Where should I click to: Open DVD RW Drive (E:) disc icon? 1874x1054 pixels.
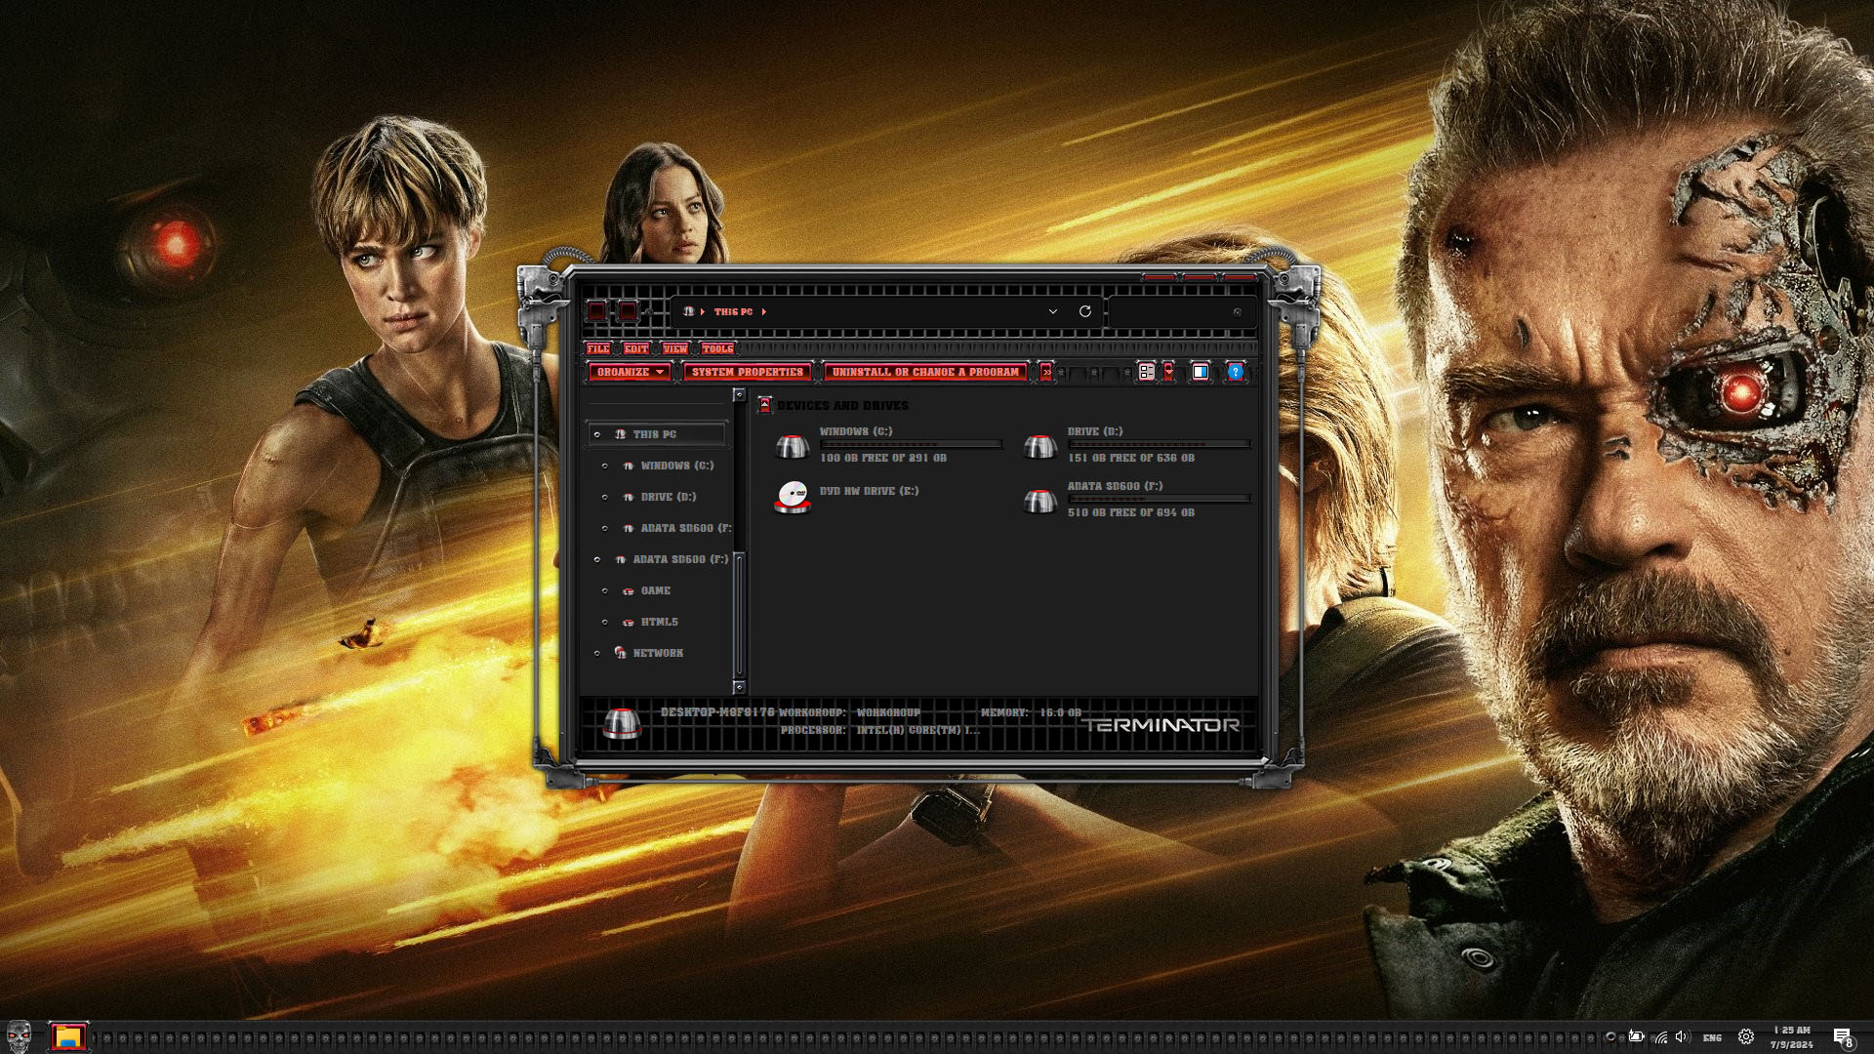[792, 498]
